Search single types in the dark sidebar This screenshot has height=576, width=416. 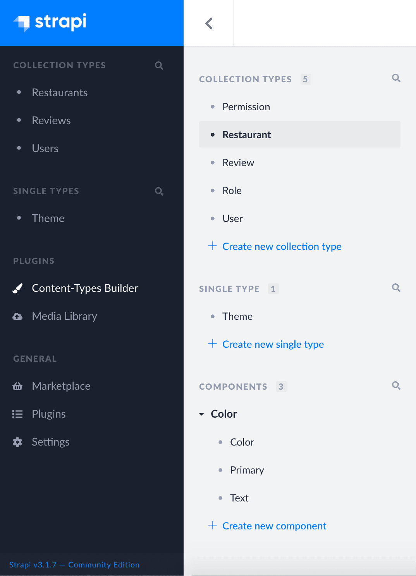coord(159,191)
